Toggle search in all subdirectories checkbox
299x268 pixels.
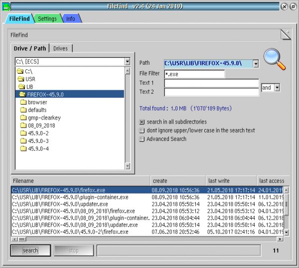coord(142,122)
